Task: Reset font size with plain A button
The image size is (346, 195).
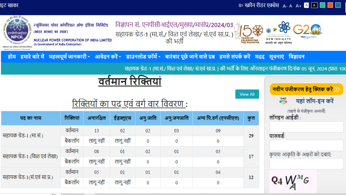Action: click(291, 6)
